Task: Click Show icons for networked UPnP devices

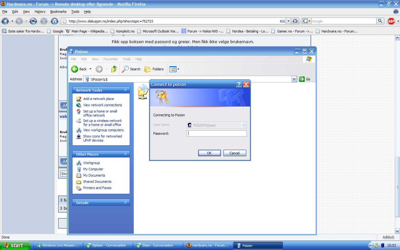Action: click(x=102, y=138)
